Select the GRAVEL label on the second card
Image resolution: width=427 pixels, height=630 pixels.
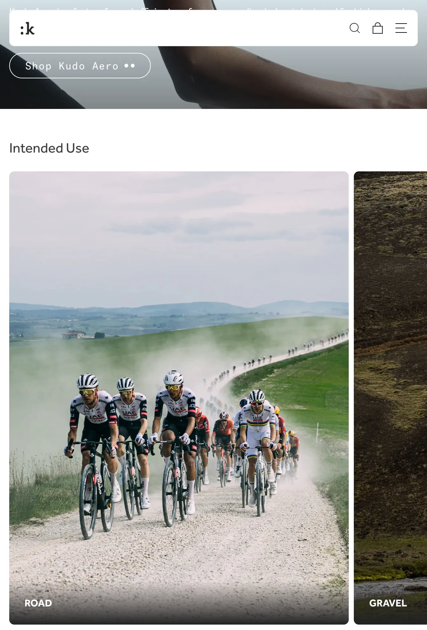point(388,603)
